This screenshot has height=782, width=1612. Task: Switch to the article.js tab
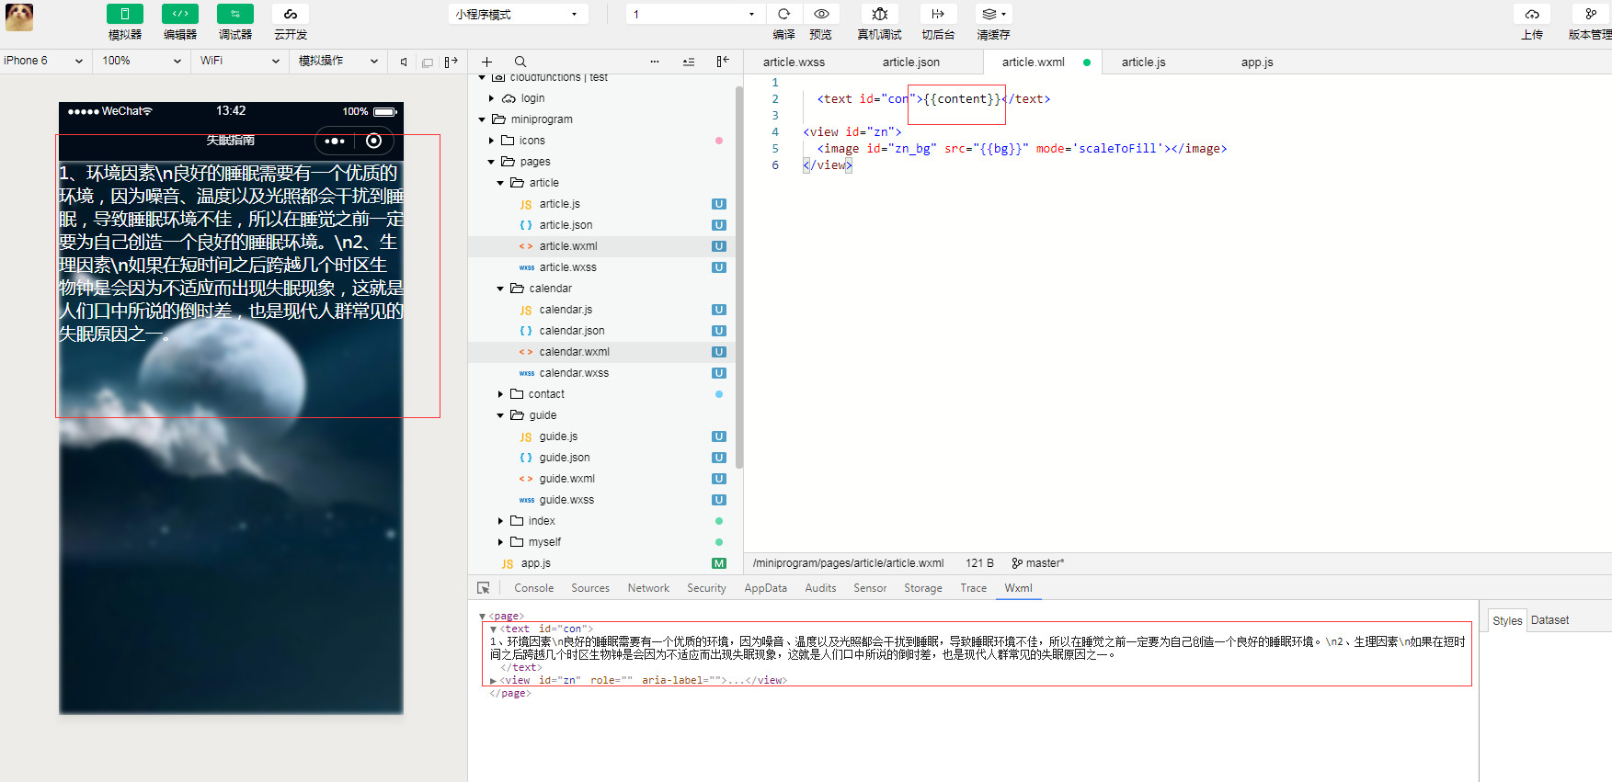pyautogui.click(x=1143, y=62)
